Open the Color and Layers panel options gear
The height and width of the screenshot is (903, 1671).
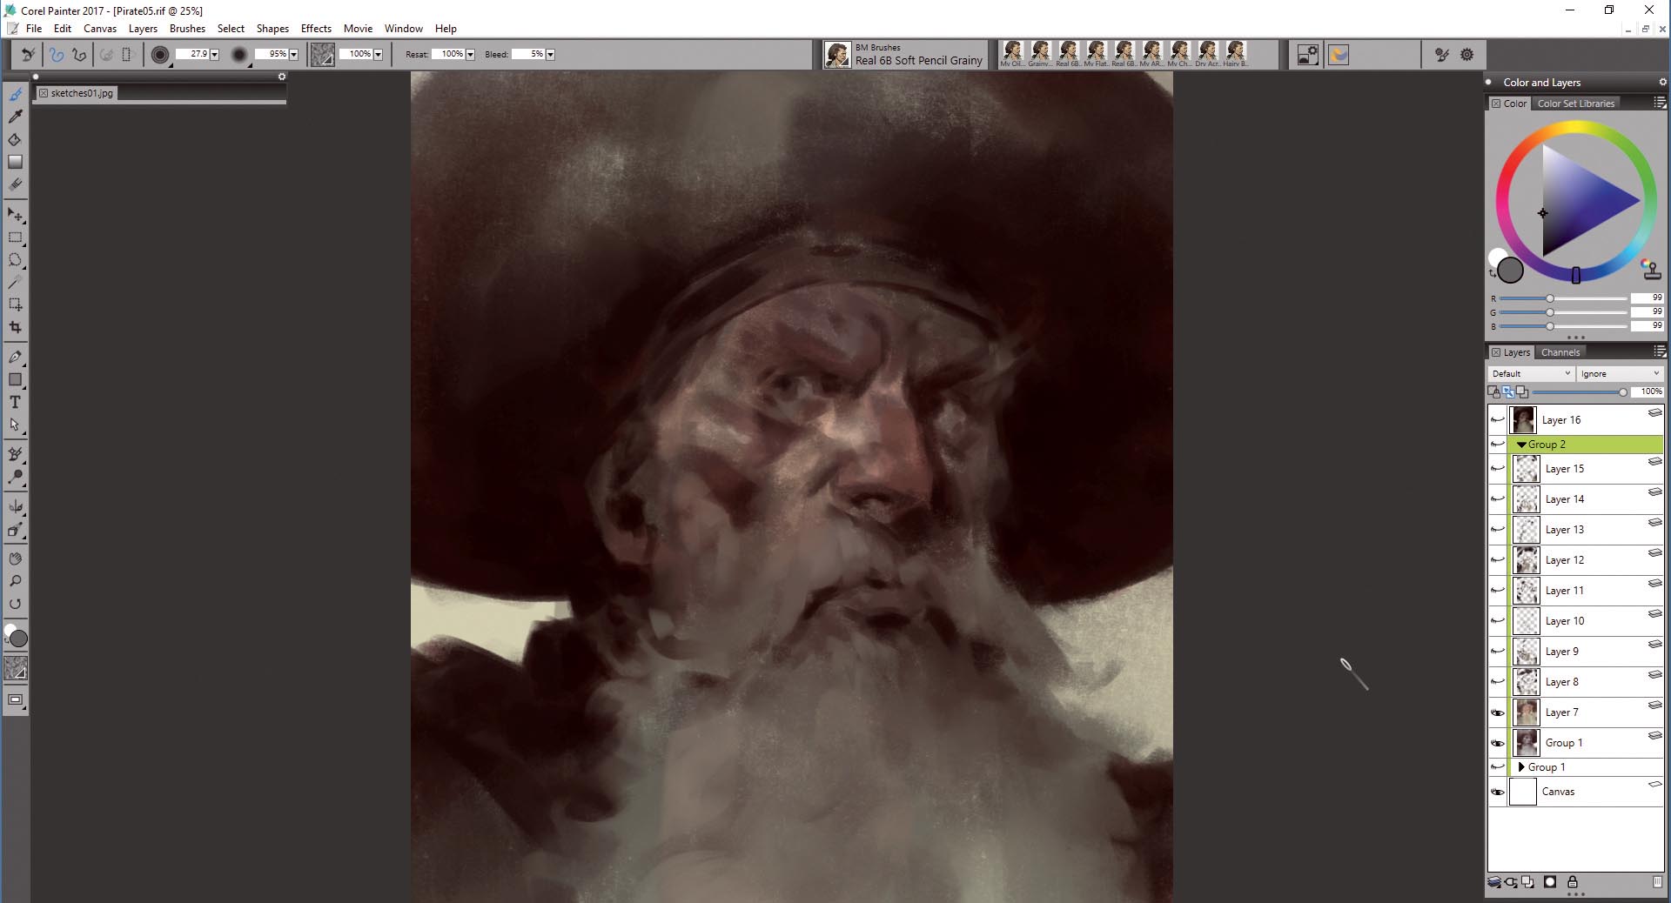click(1662, 82)
